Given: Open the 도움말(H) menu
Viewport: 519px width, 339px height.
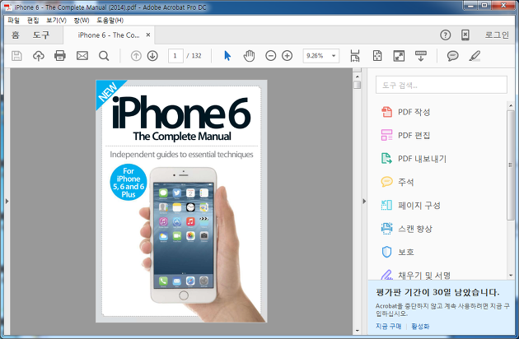Looking at the screenshot, I should click(x=110, y=21).
